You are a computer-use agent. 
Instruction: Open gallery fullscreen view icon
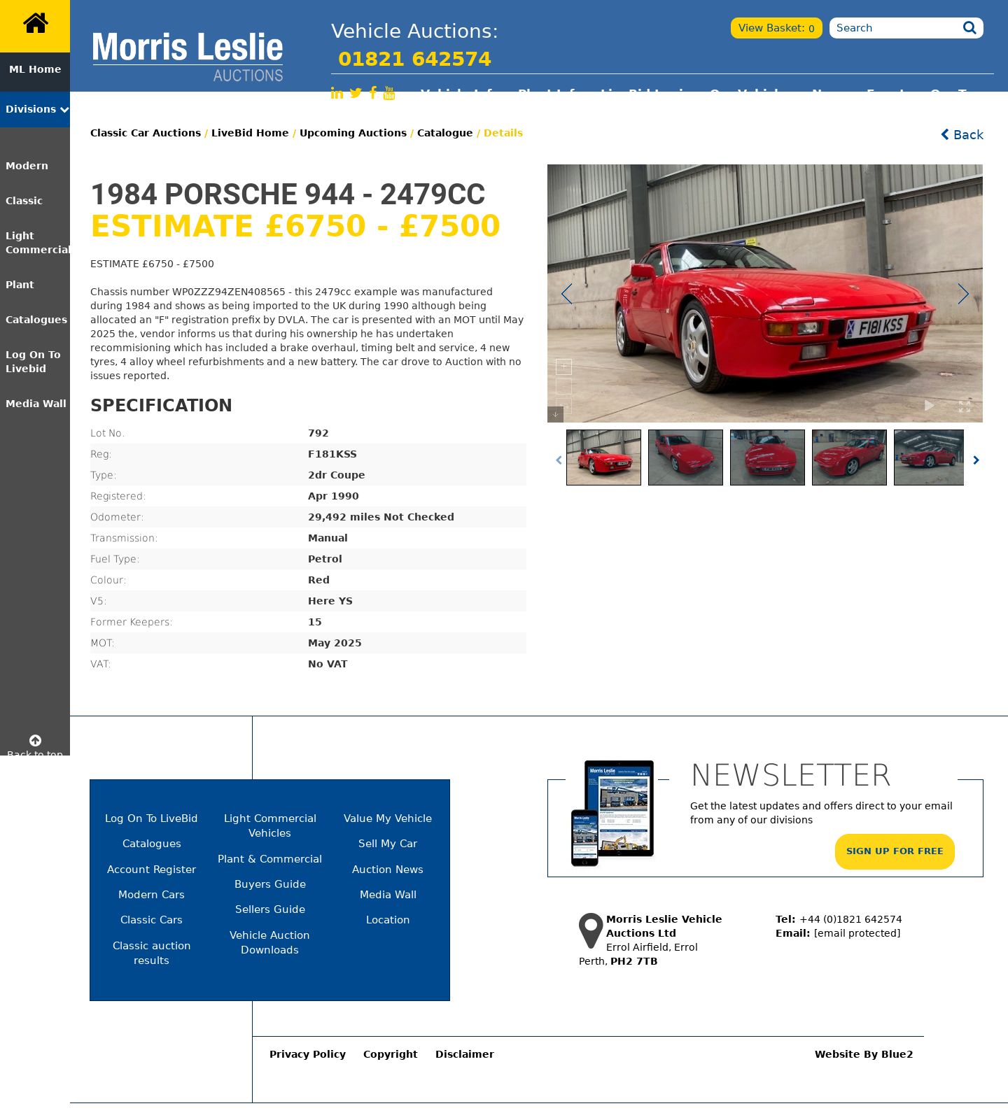coord(965,406)
